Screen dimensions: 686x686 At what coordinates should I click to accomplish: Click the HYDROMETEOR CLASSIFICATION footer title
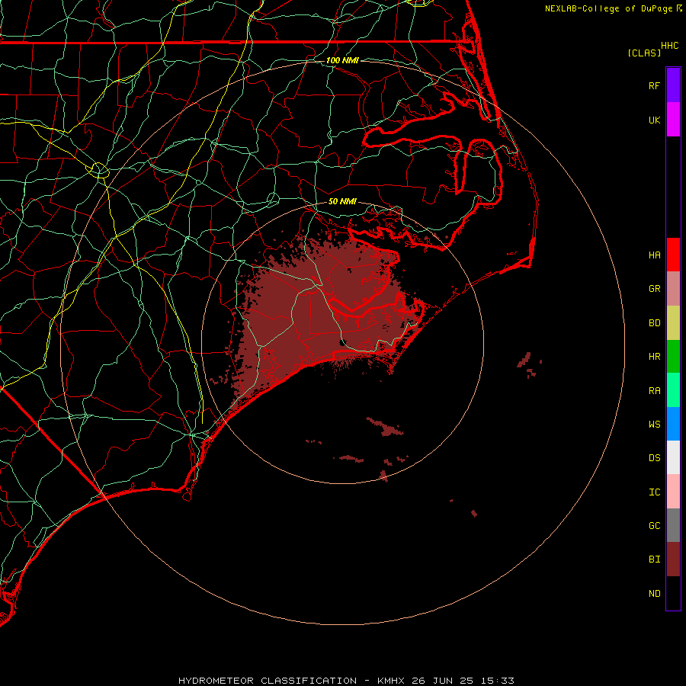(x=268, y=681)
